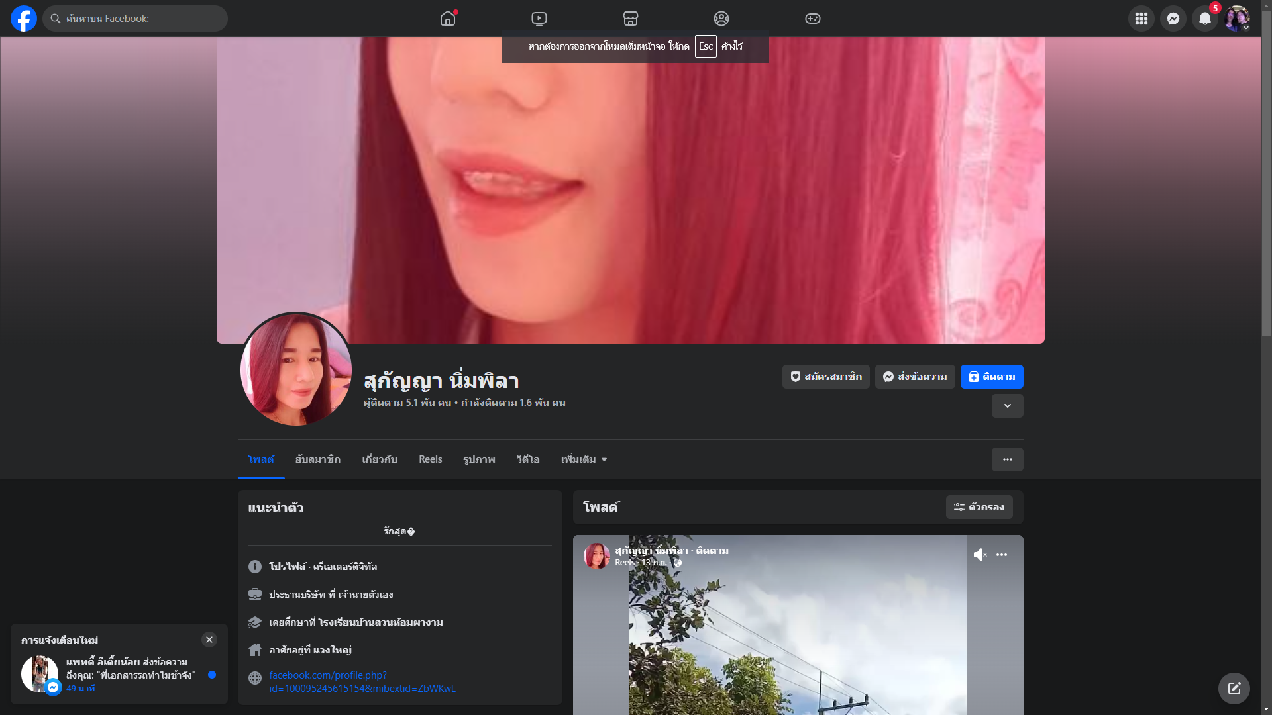Click the ส่งข้อความ message button
Screen dimensions: 1272x715
pos(914,377)
